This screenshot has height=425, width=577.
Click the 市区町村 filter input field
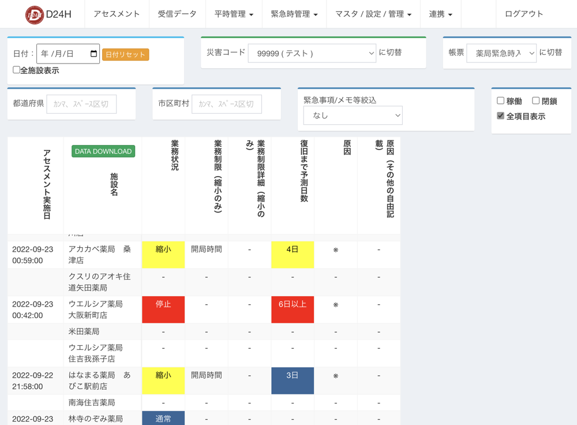pyautogui.click(x=227, y=104)
